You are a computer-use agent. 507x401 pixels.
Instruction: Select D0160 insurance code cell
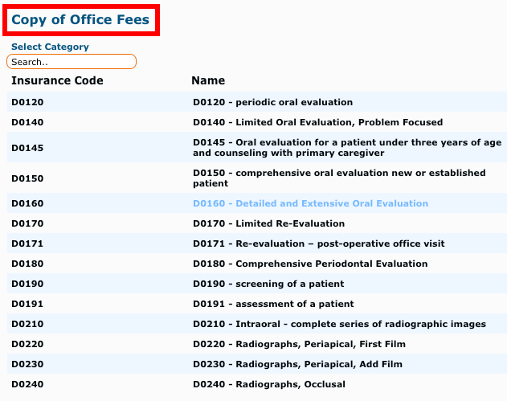[x=27, y=203]
